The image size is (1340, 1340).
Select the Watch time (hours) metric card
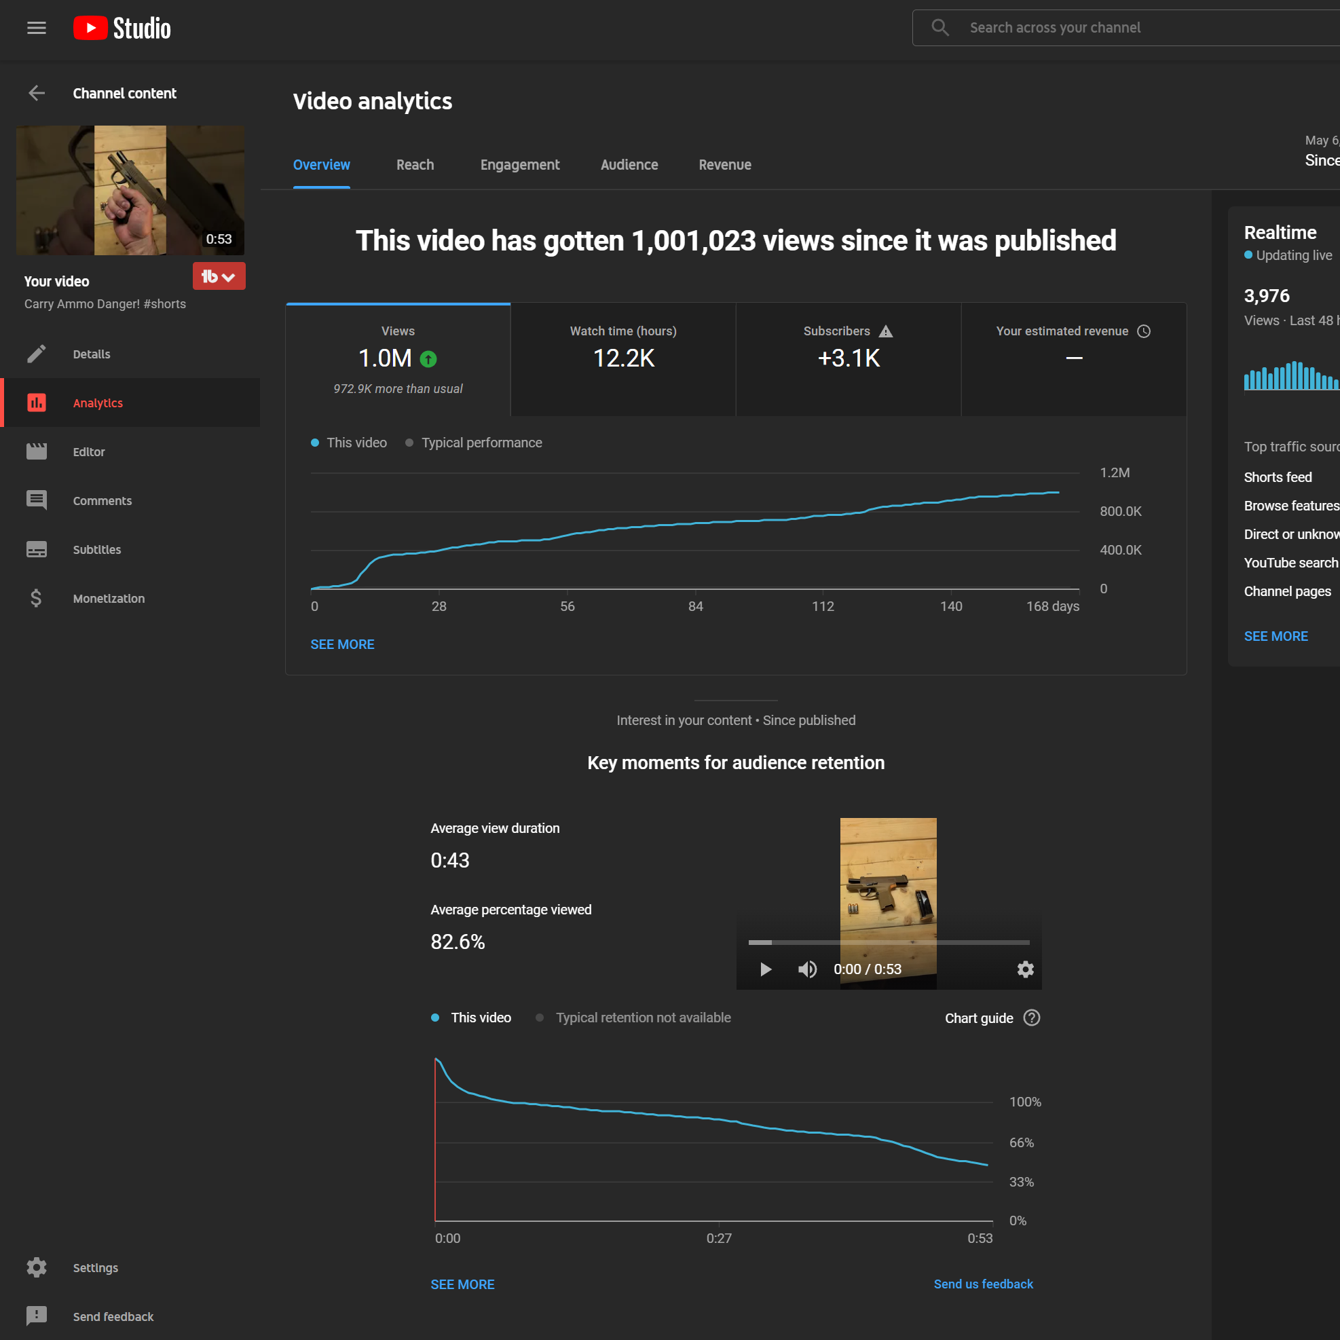coord(623,359)
